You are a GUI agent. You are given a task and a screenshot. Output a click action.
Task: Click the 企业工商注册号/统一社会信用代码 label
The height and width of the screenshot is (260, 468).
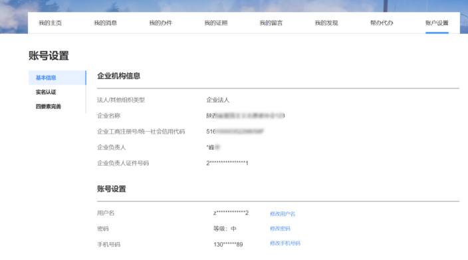pyautogui.click(x=141, y=132)
